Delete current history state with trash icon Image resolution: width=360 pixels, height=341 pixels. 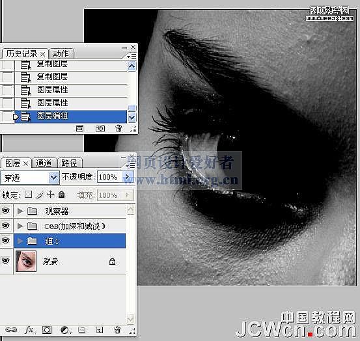point(118,128)
